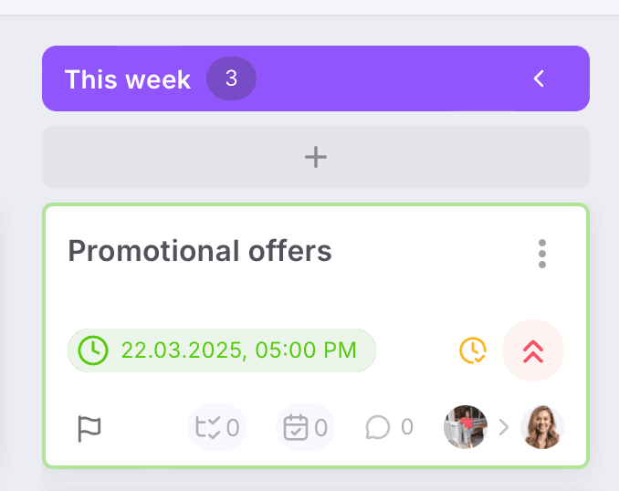Open the subtasks icon on the card
The height and width of the screenshot is (491, 619).
click(x=207, y=427)
